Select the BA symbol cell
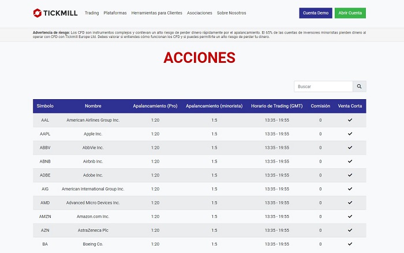Image resolution: width=404 pixels, height=253 pixels. click(45, 244)
